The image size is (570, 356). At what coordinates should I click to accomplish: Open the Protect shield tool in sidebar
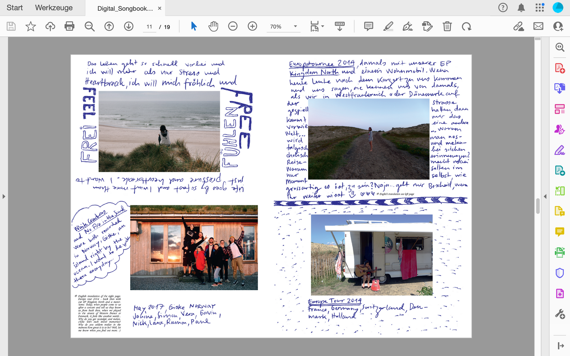tap(559, 273)
